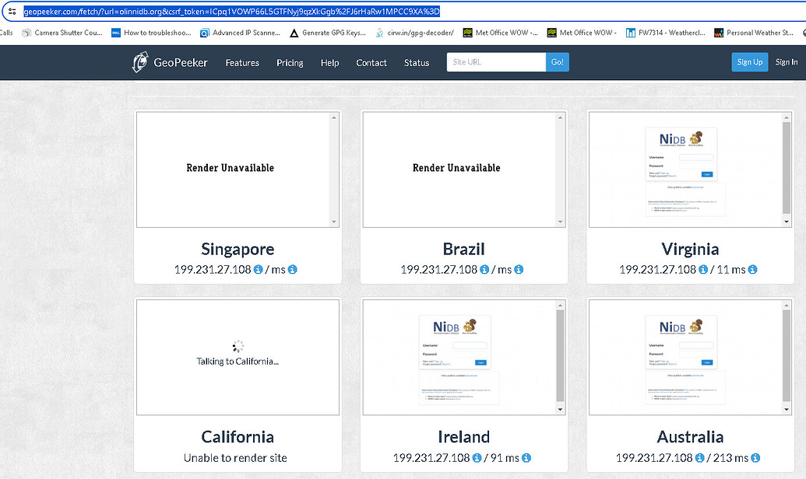The height and width of the screenshot is (479, 806).
Task: Click the Brazil preview scroll-up arrow
Action: tap(560, 117)
